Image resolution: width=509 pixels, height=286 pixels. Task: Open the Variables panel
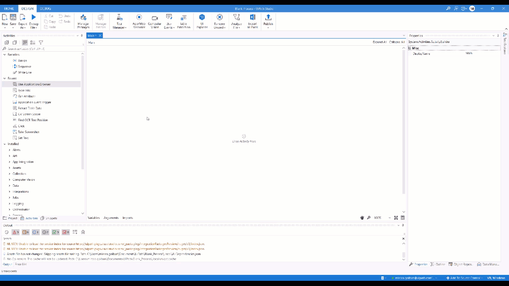pyautogui.click(x=93, y=218)
